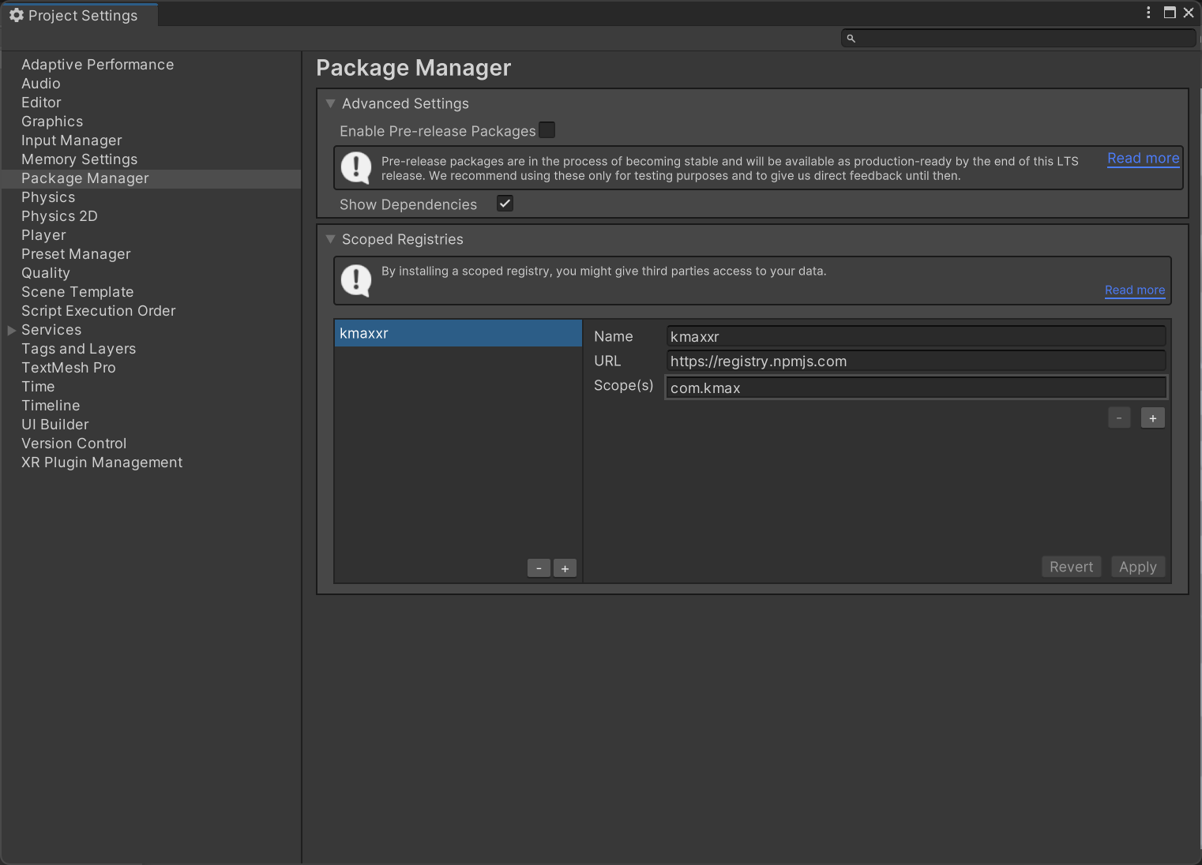Enable Pre-release Packages
Screen dimensions: 1202x865
[x=547, y=129]
